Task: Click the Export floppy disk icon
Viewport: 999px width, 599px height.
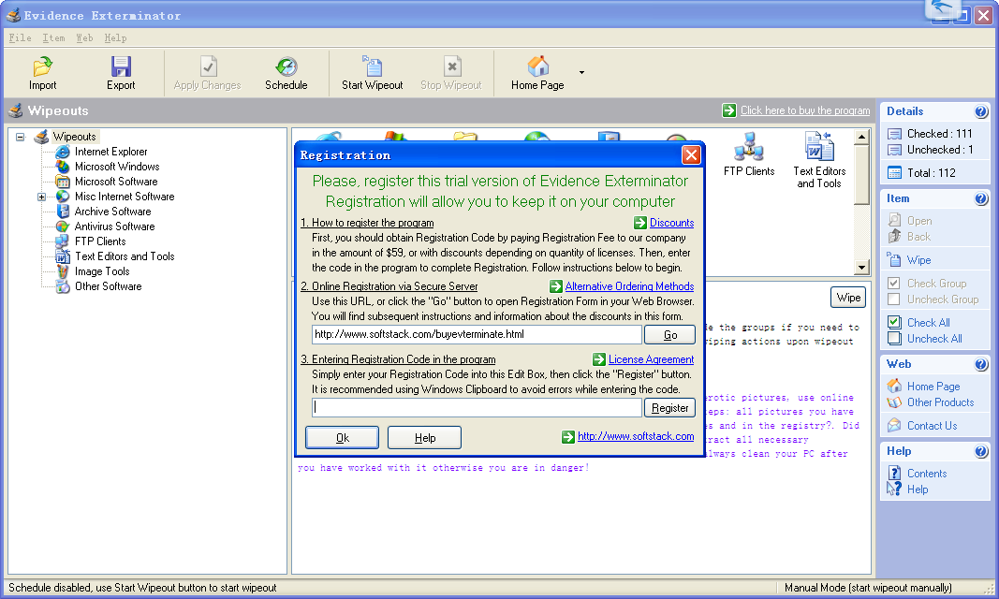Action: [x=121, y=67]
